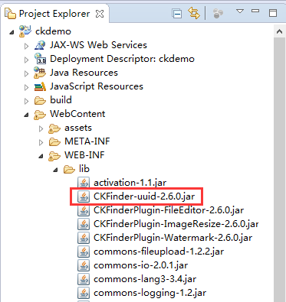Toggle Link with Editor icon
Screen dimensions: 286x302
click(193, 13)
